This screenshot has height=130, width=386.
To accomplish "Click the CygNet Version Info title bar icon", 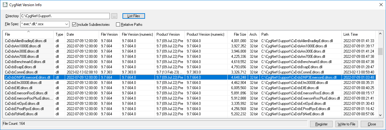I will 5,5.
